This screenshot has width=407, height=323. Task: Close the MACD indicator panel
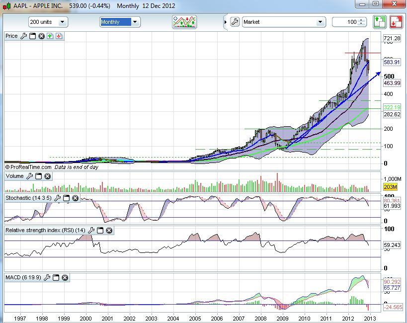pyautogui.click(x=65, y=278)
